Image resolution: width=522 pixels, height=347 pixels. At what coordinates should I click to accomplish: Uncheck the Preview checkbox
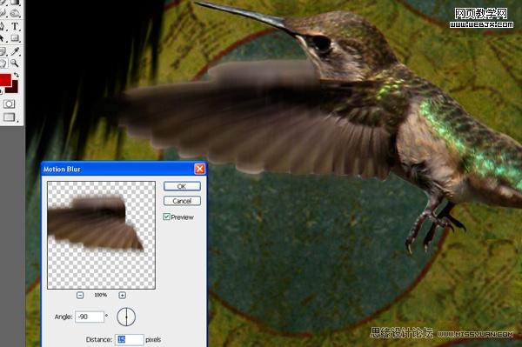click(x=166, y=217)
